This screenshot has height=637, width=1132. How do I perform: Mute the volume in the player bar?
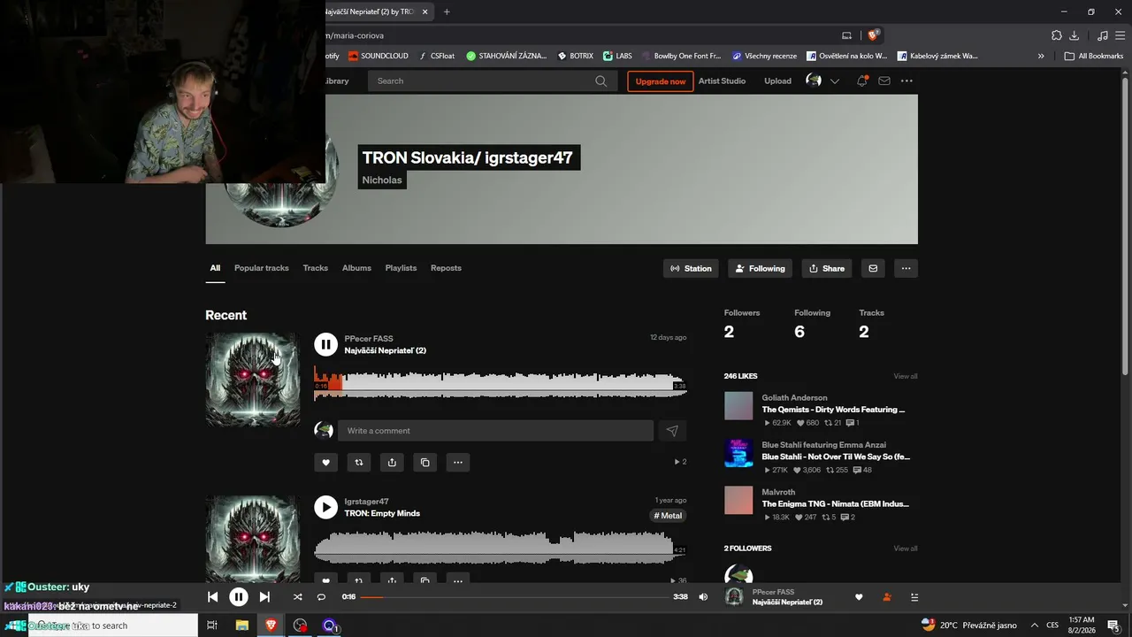pos(703,597)
